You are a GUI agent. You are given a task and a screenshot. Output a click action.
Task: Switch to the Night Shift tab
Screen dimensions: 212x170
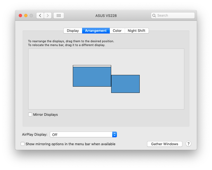tap(136, 31)
